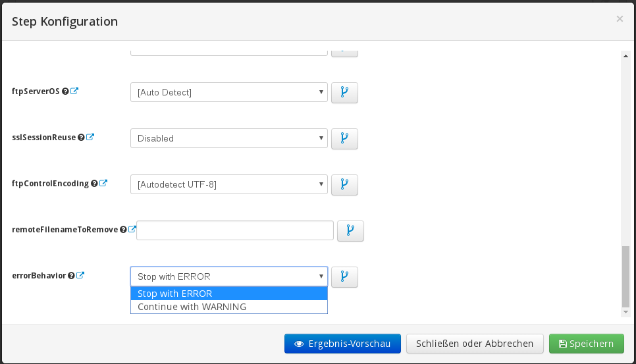636x364 pixels.
Task: Show help for remoteFilenameToRemove question mark
Action: [x=123, y=230]
